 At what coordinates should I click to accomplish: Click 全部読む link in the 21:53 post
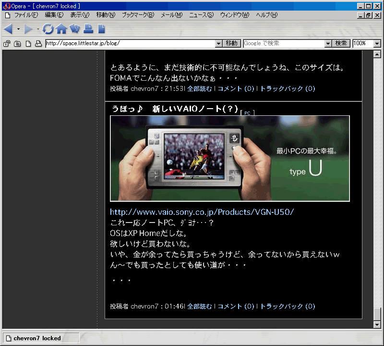(199, 88)
